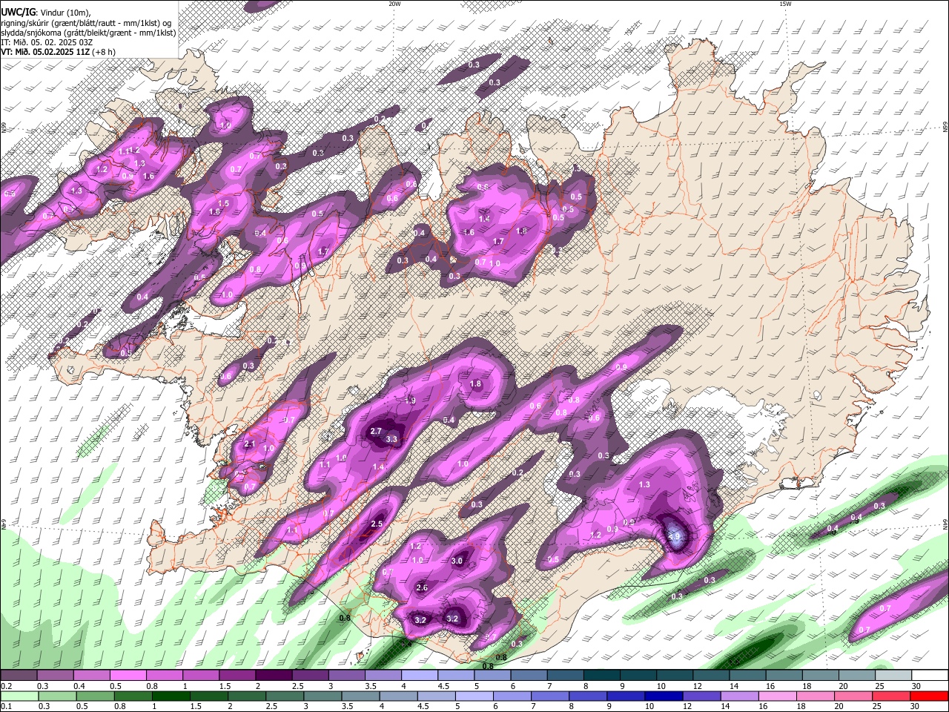Click the '2.1' precipitation value on the map

pyautogui.click(x=250, y=444)
